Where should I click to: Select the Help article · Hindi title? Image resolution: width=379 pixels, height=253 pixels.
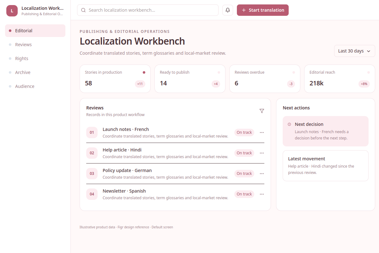[x=122, y=150]
